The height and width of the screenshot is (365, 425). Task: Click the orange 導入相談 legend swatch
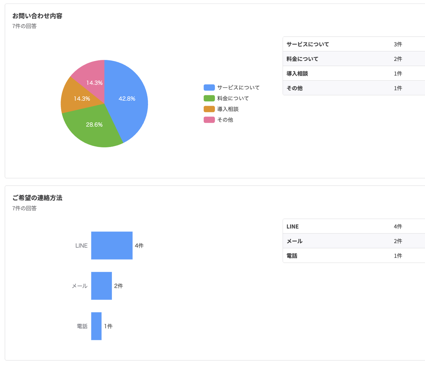pyautogui.click(x=209, y=109)
